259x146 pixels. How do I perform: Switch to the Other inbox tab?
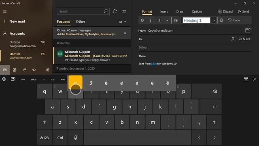[81, 21]
